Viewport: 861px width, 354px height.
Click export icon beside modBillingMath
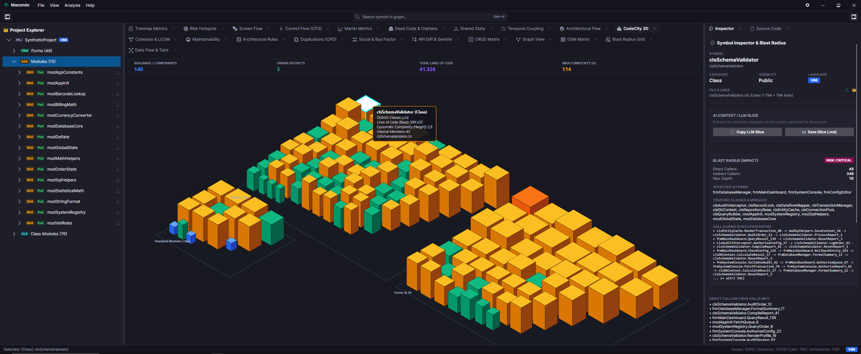[x=118, y=105]
